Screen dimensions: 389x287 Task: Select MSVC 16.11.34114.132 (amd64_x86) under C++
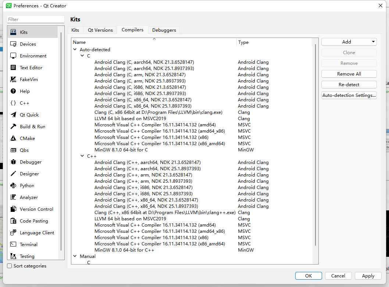[160, 231]
